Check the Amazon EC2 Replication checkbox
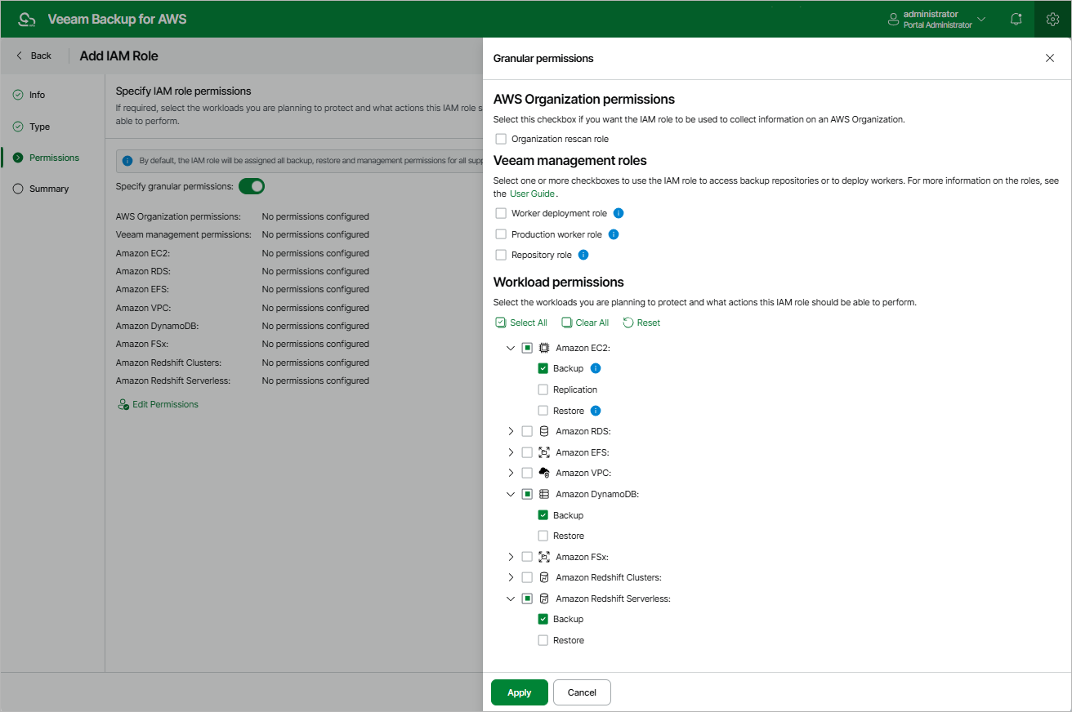Viewport: 1072px width, 712px height. tap(543, 389)
